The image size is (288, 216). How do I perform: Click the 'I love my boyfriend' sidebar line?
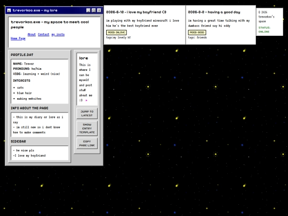(x=29, y=156)
